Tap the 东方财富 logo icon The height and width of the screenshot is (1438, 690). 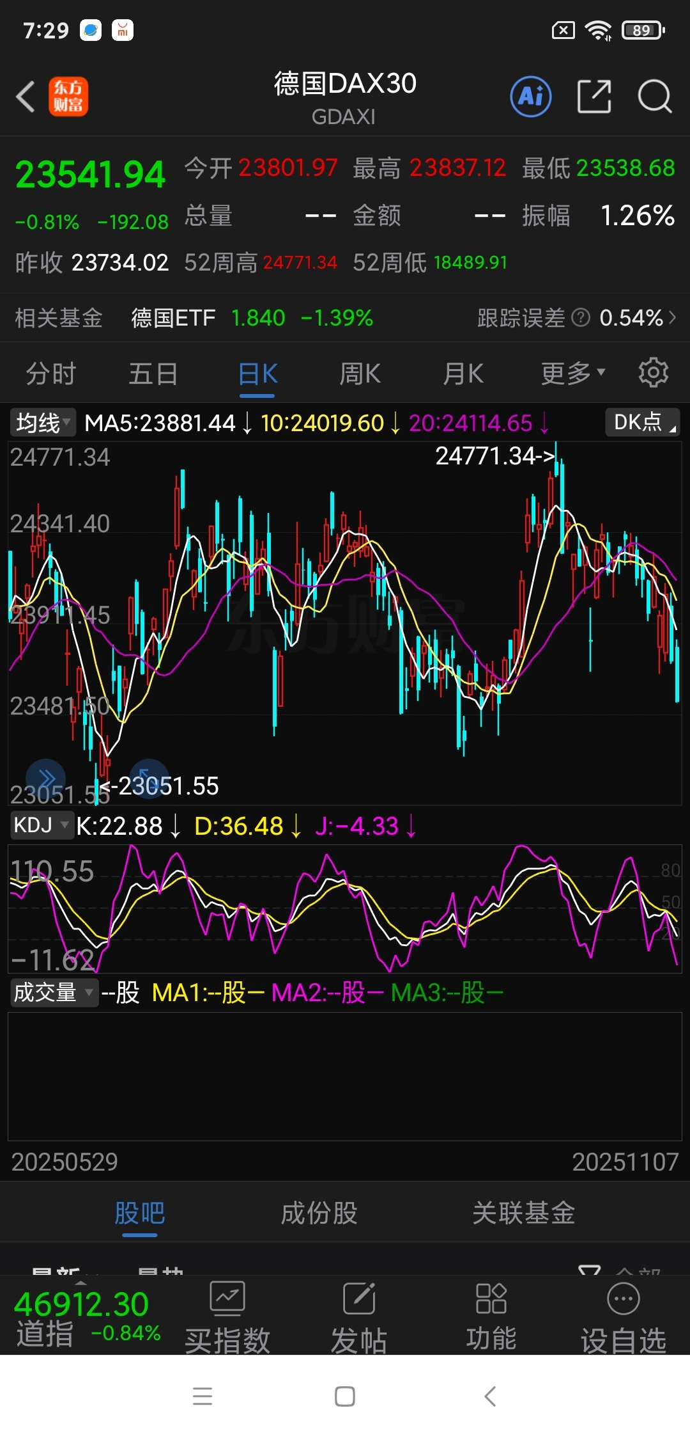pyautogui.click(x=68, y=97)
